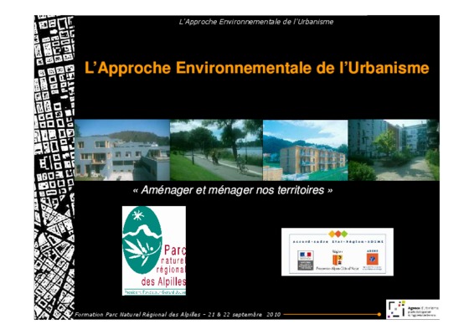This screenshot has height=335, width=474.
Task: Click the République Française emblem in partner panel
Action: tap(306, 260)
